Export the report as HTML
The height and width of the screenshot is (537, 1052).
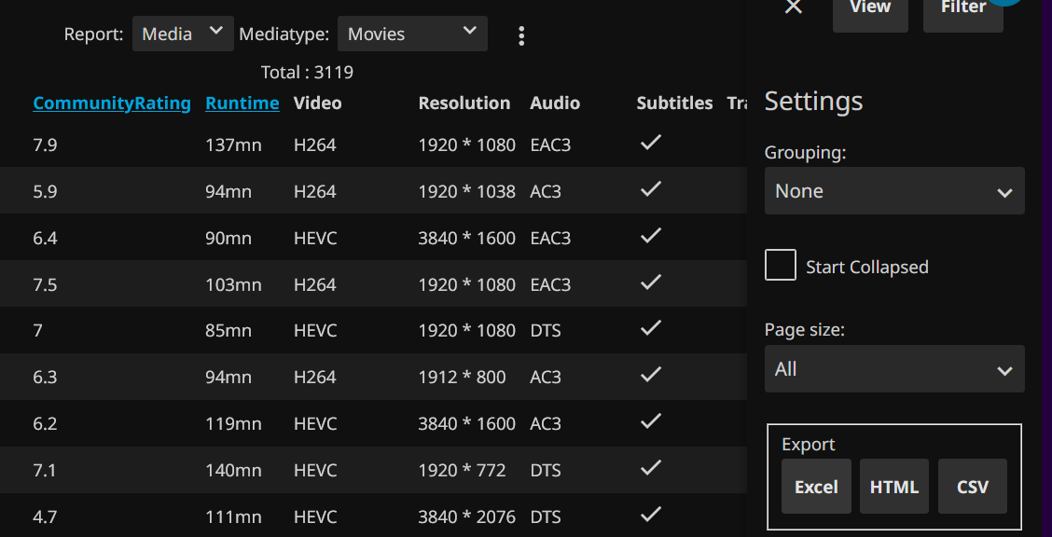coord(893,487)
